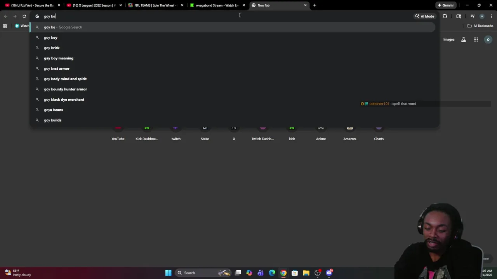
Task: Click the Chrome taskbar icon
Action: pos(283,273)
